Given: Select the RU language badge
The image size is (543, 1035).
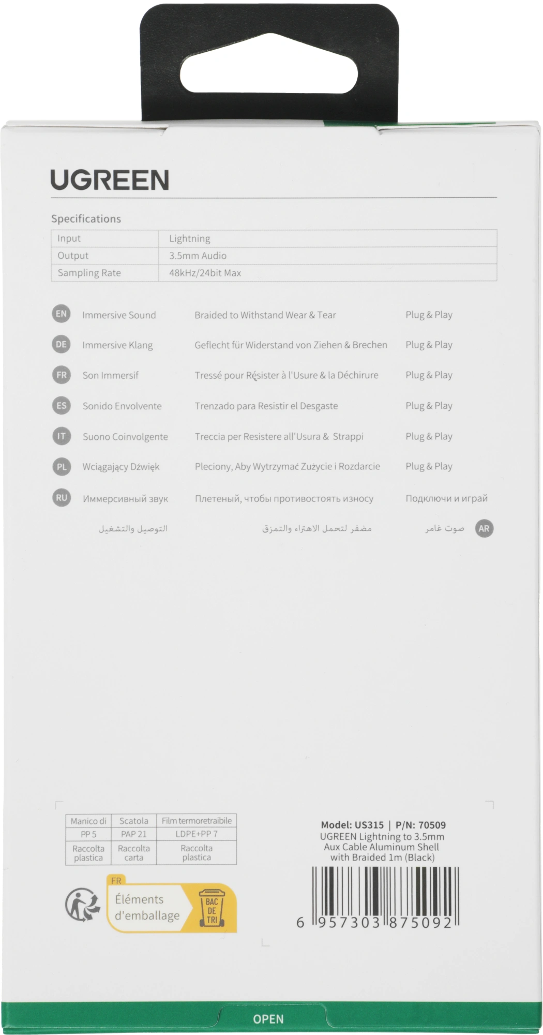Looking at the screenshot, I should click(x=61, y=498).
